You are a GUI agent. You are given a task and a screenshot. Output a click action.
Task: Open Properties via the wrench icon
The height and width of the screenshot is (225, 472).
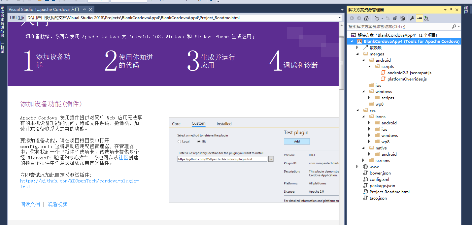click(412, 18)
